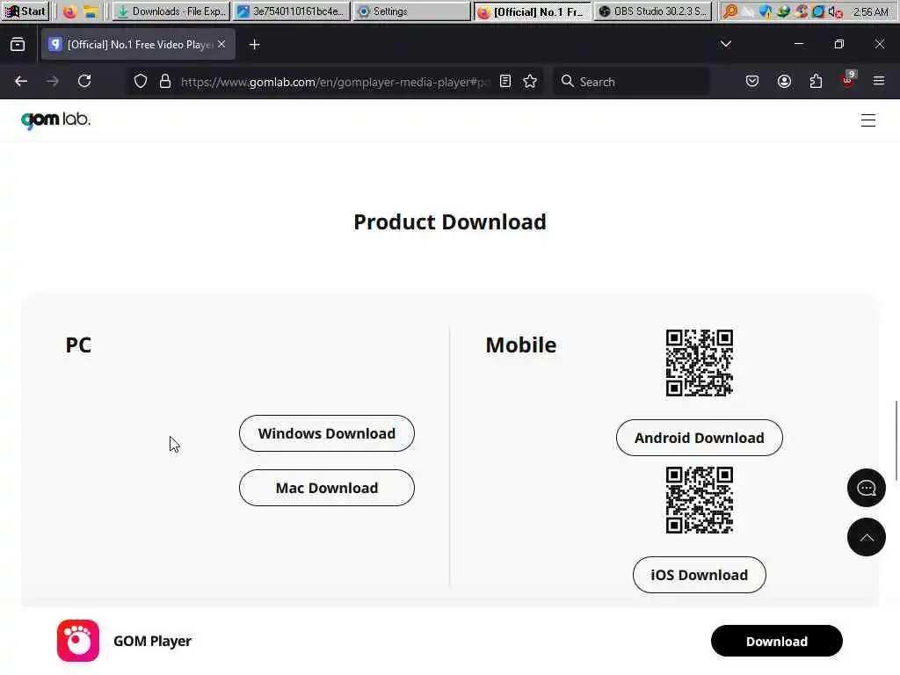This screenshot has height=675, width=900.
Task: Switch to Downloads - File Explorer taskbar item
Action: [171, 11]
